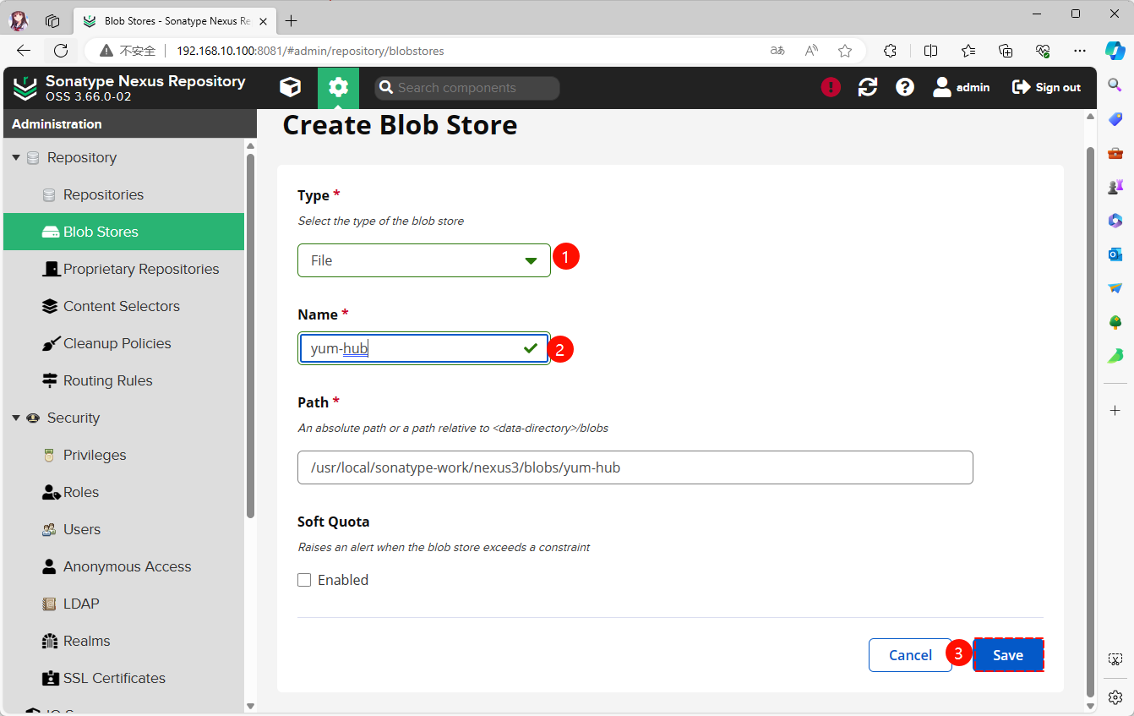Click the Path input field

coord(635,467)
